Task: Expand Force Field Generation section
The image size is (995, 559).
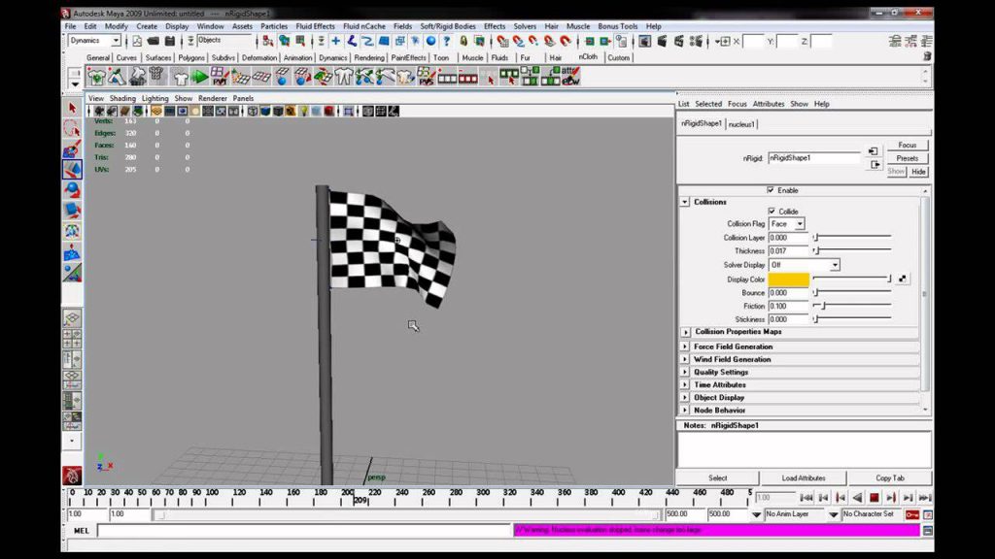Action: point(685,346)
